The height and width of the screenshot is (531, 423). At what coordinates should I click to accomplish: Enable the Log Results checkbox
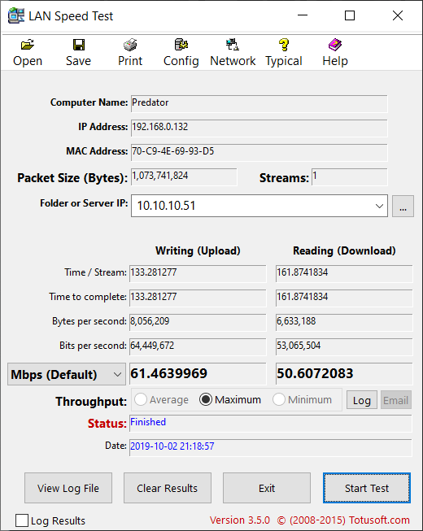[x=22, y=520]
